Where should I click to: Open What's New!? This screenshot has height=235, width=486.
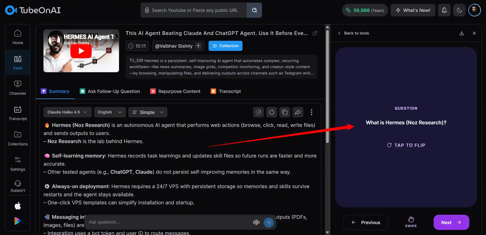[x=413, y=10]
